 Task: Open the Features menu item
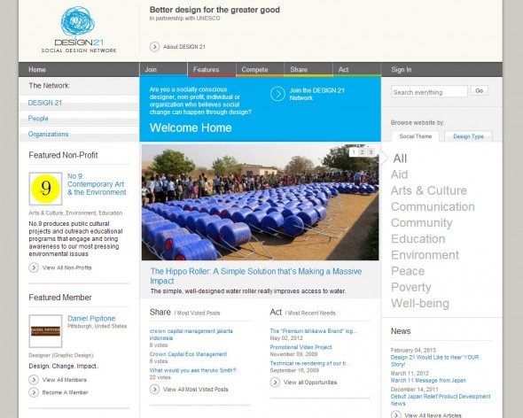click(x=212, y=70)
